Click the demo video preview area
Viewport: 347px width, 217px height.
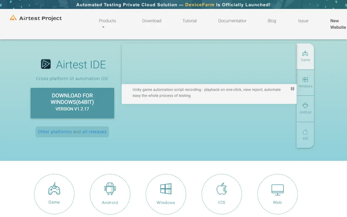pyautogui.click(x=209, y=64)
